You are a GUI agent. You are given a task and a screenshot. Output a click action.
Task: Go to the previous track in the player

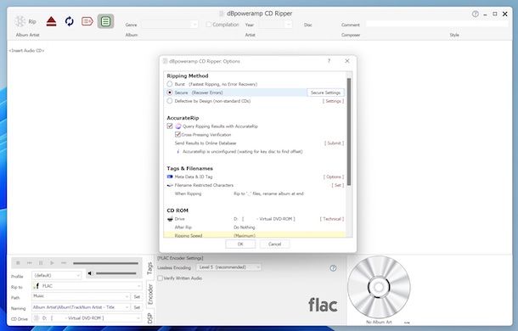point(30,263)
